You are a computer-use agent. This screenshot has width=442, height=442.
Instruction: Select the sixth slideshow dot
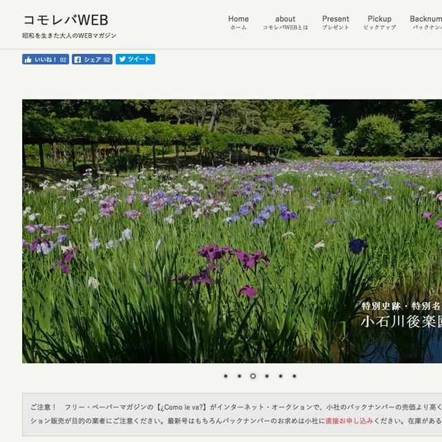294,376
